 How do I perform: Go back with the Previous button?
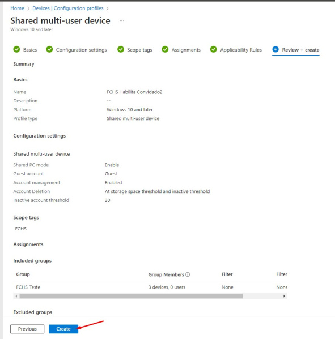(27, 329)
